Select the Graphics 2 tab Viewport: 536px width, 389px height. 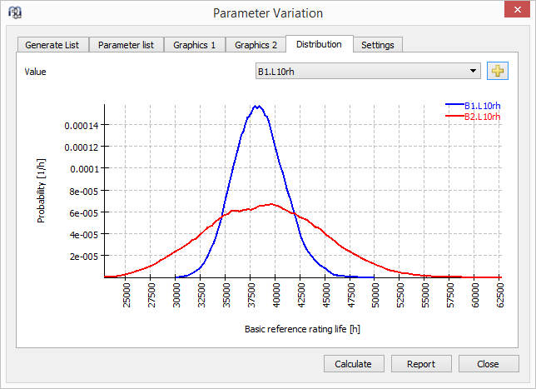(x=256, y=45)
